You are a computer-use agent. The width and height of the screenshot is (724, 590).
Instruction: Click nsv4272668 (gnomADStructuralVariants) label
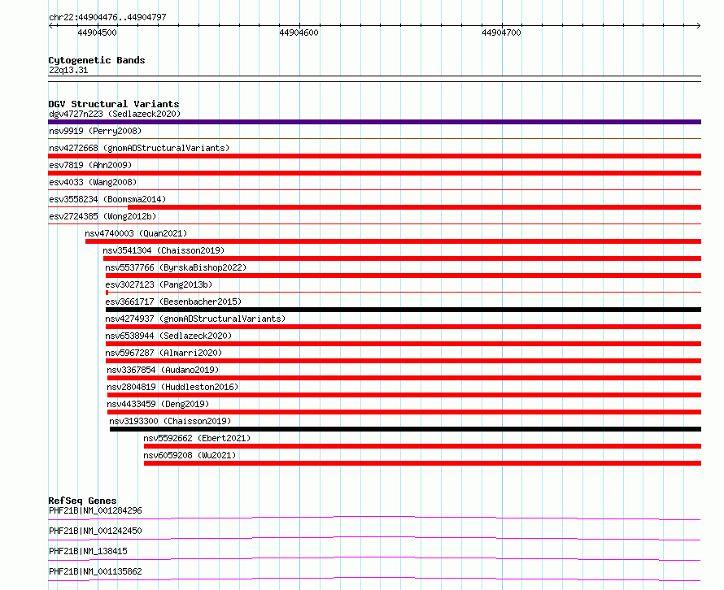(x=139, y=148)
